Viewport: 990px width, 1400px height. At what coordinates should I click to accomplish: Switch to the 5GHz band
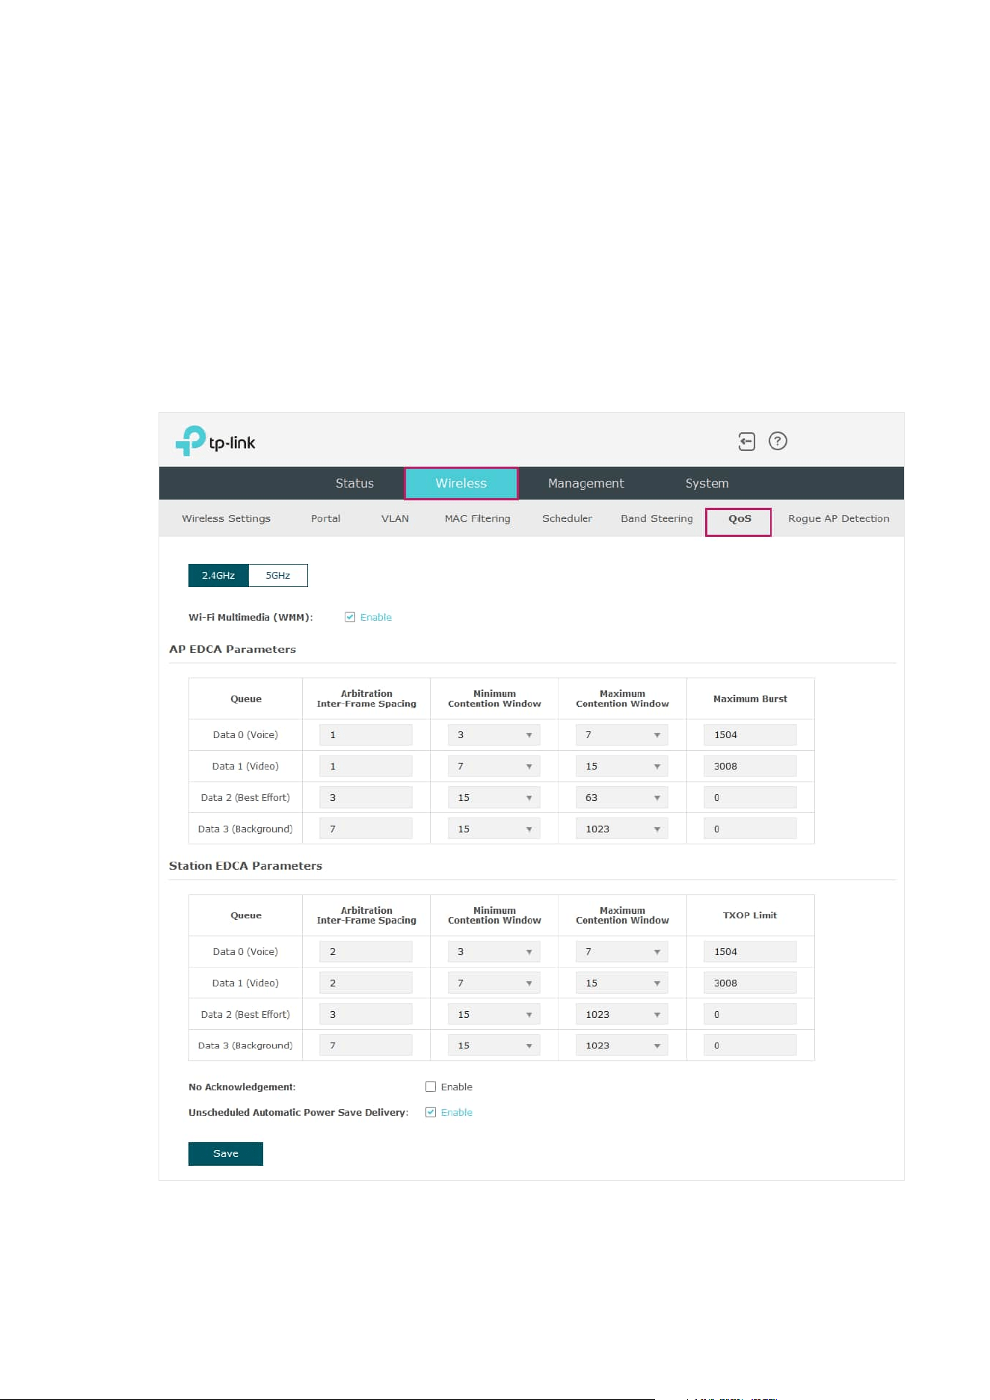point(277,575)
